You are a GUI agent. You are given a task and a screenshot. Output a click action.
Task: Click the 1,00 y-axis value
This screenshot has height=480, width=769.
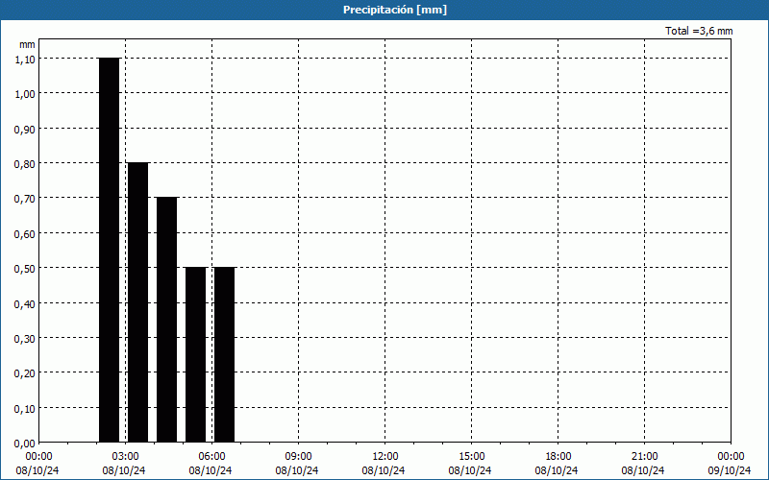tap(25, 93)
